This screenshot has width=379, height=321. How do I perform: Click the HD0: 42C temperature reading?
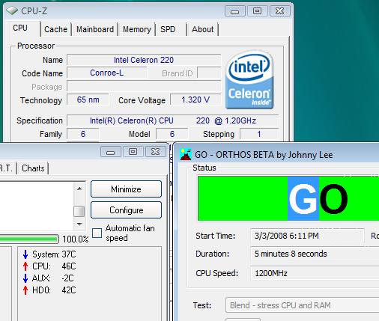point(54,290)
